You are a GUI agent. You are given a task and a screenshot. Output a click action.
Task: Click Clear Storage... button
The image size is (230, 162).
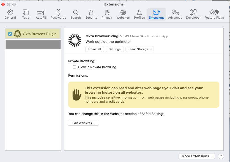click(x=139, y=49)
